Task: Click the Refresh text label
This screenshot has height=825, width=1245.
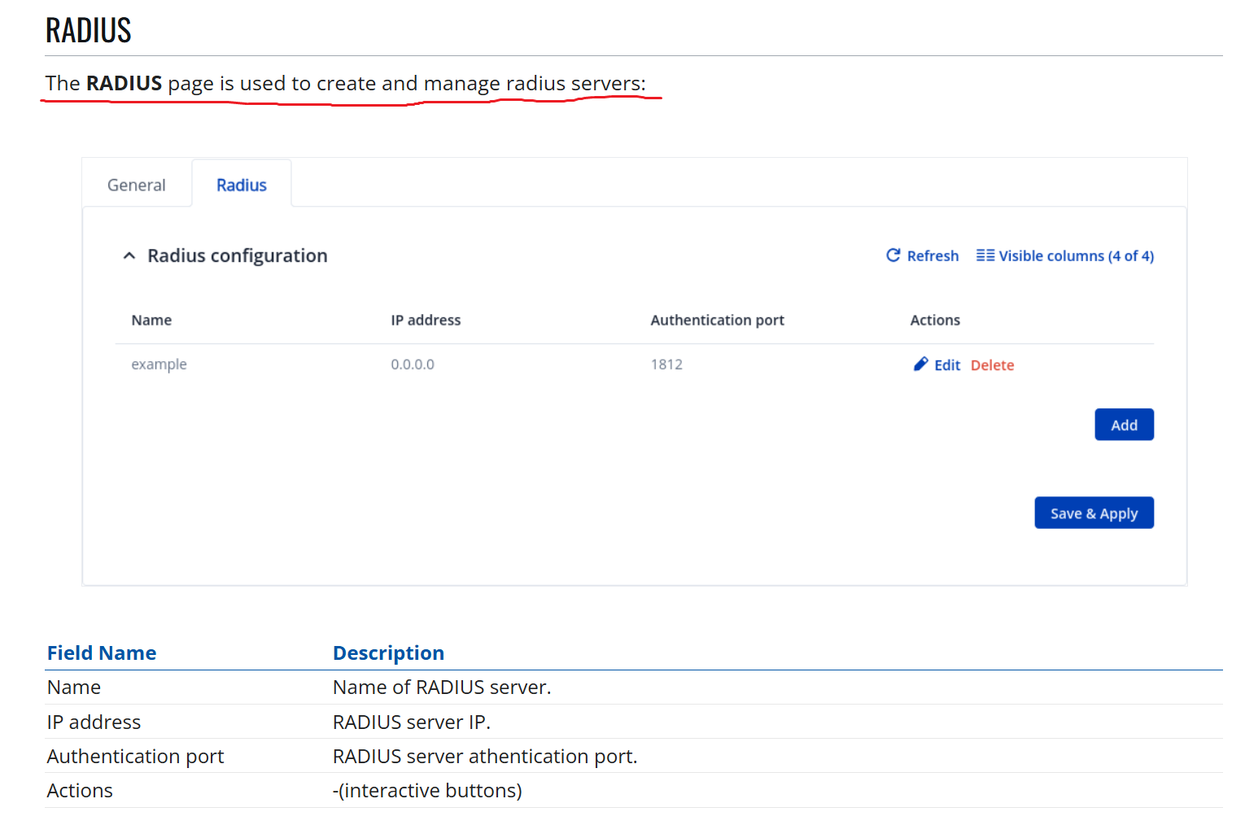Action: coord(933,256)
